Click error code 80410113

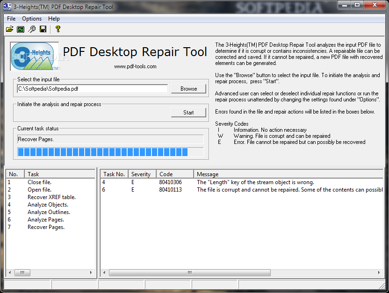[x=171, y=190]
